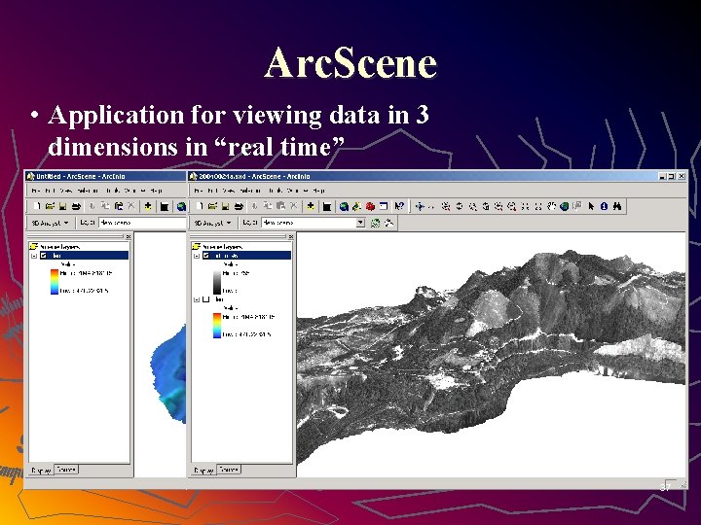Open Layer combo box arrow in right window
Screen dimensions: 701x525
tap(360, 223)
